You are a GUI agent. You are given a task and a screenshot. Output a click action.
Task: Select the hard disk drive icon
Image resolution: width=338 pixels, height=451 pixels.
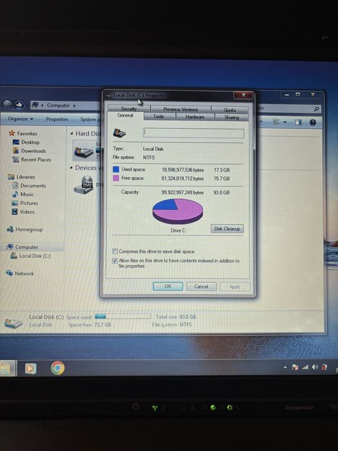(x=84, y=151)
